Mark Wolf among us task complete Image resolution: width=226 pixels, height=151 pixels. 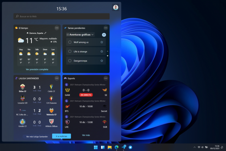70,42
